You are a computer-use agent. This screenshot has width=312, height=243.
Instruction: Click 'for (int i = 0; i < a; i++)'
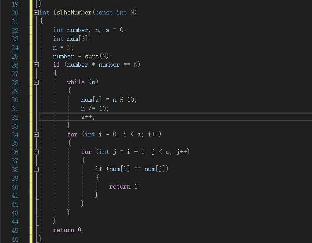point(114,134)
